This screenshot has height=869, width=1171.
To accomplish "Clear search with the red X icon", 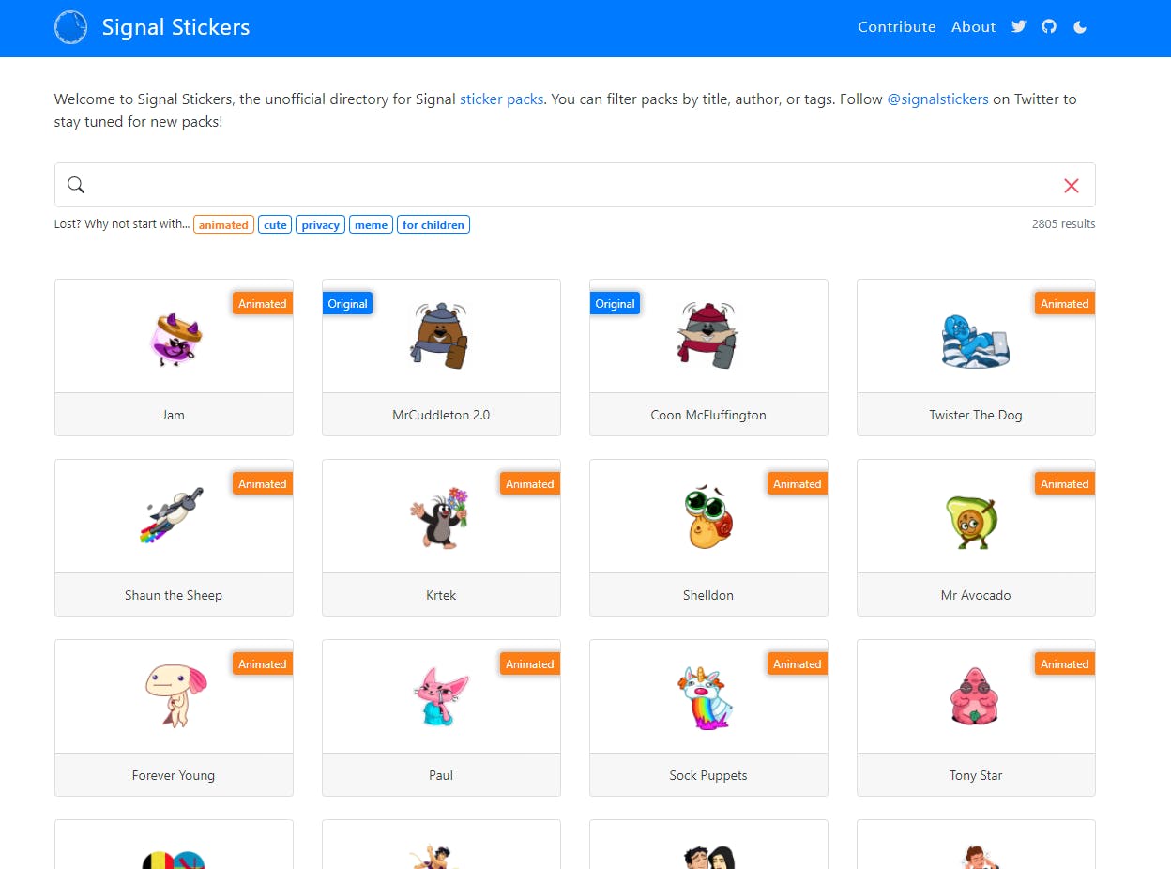I will click(1072, 186).
